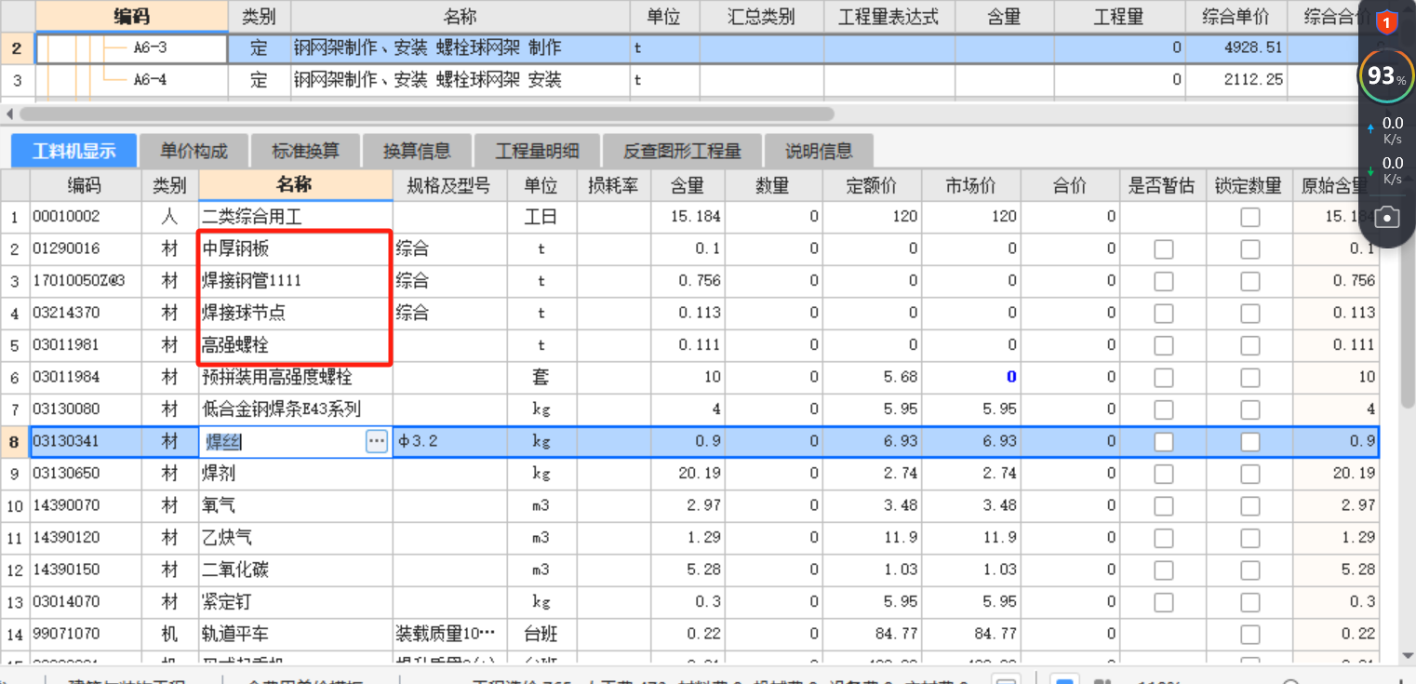Click the 焊接钢管1111 name cell
The image size is (1416, 684).
tap(296, 281)
